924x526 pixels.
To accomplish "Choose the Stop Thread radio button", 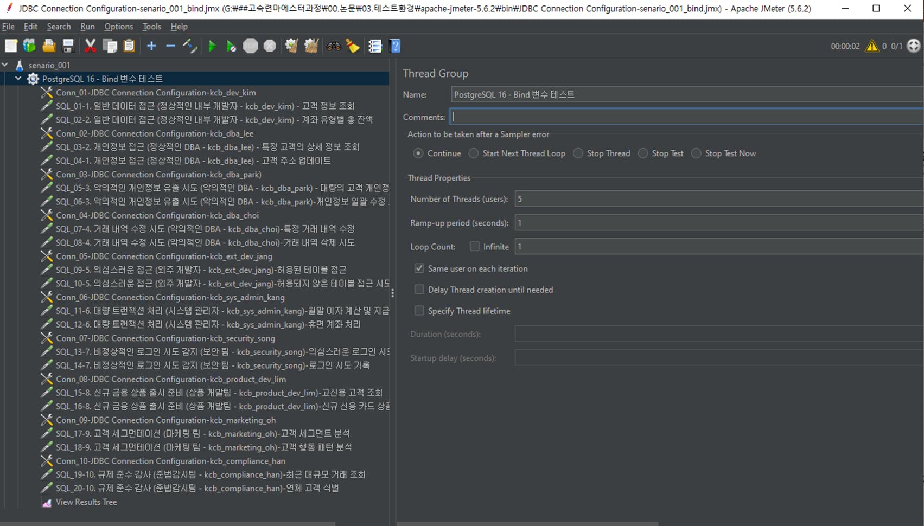I will [578, 153].
